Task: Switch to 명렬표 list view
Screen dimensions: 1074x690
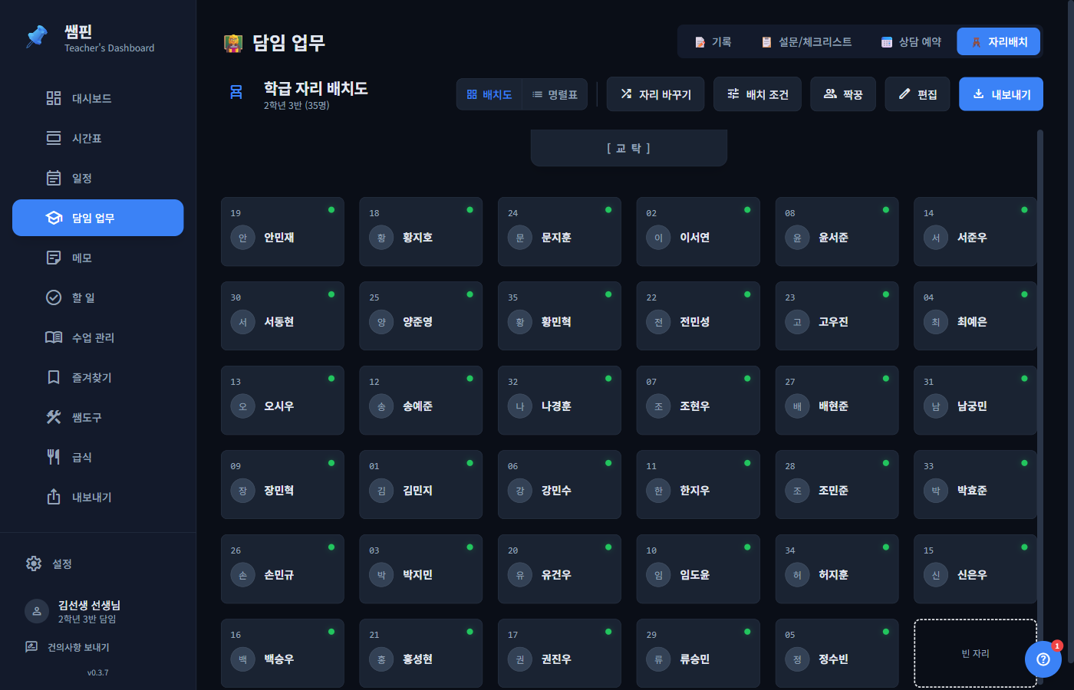Action: point(555,94)
